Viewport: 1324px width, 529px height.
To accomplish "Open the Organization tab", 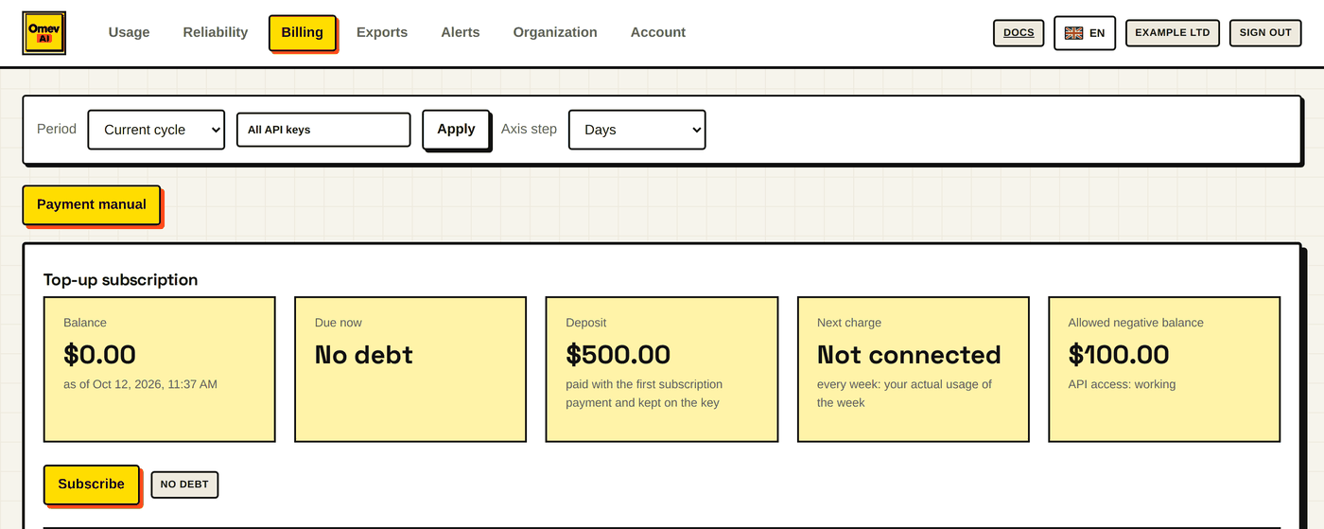I will click(x=555, y=32).
